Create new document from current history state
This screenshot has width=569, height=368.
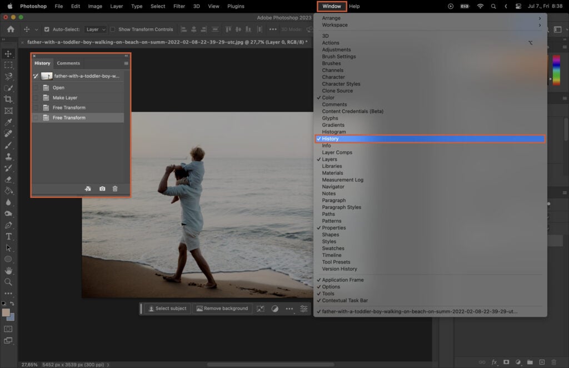(88, 189)
